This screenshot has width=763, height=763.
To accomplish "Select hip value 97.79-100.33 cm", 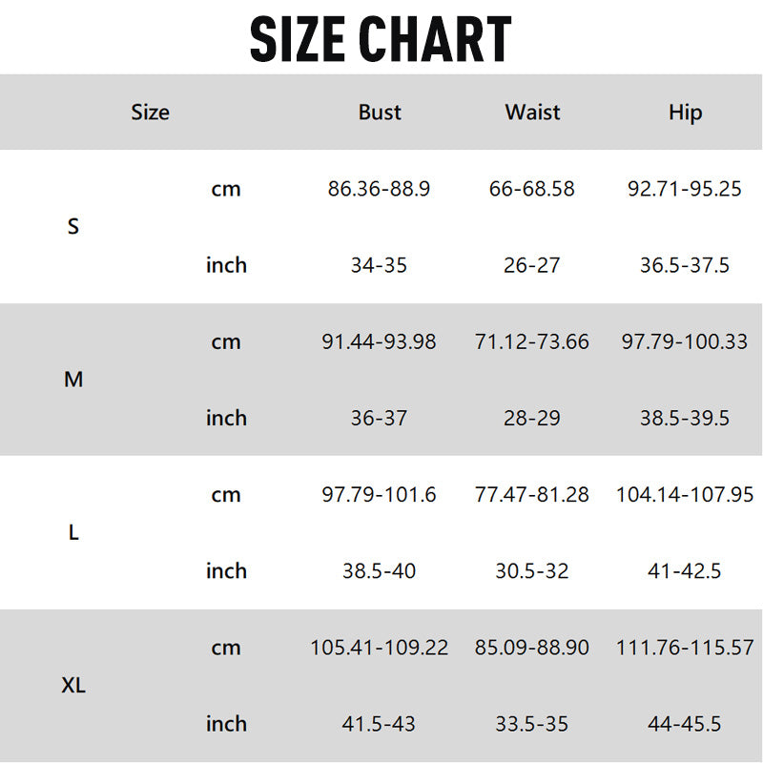I will coord(684,341).
